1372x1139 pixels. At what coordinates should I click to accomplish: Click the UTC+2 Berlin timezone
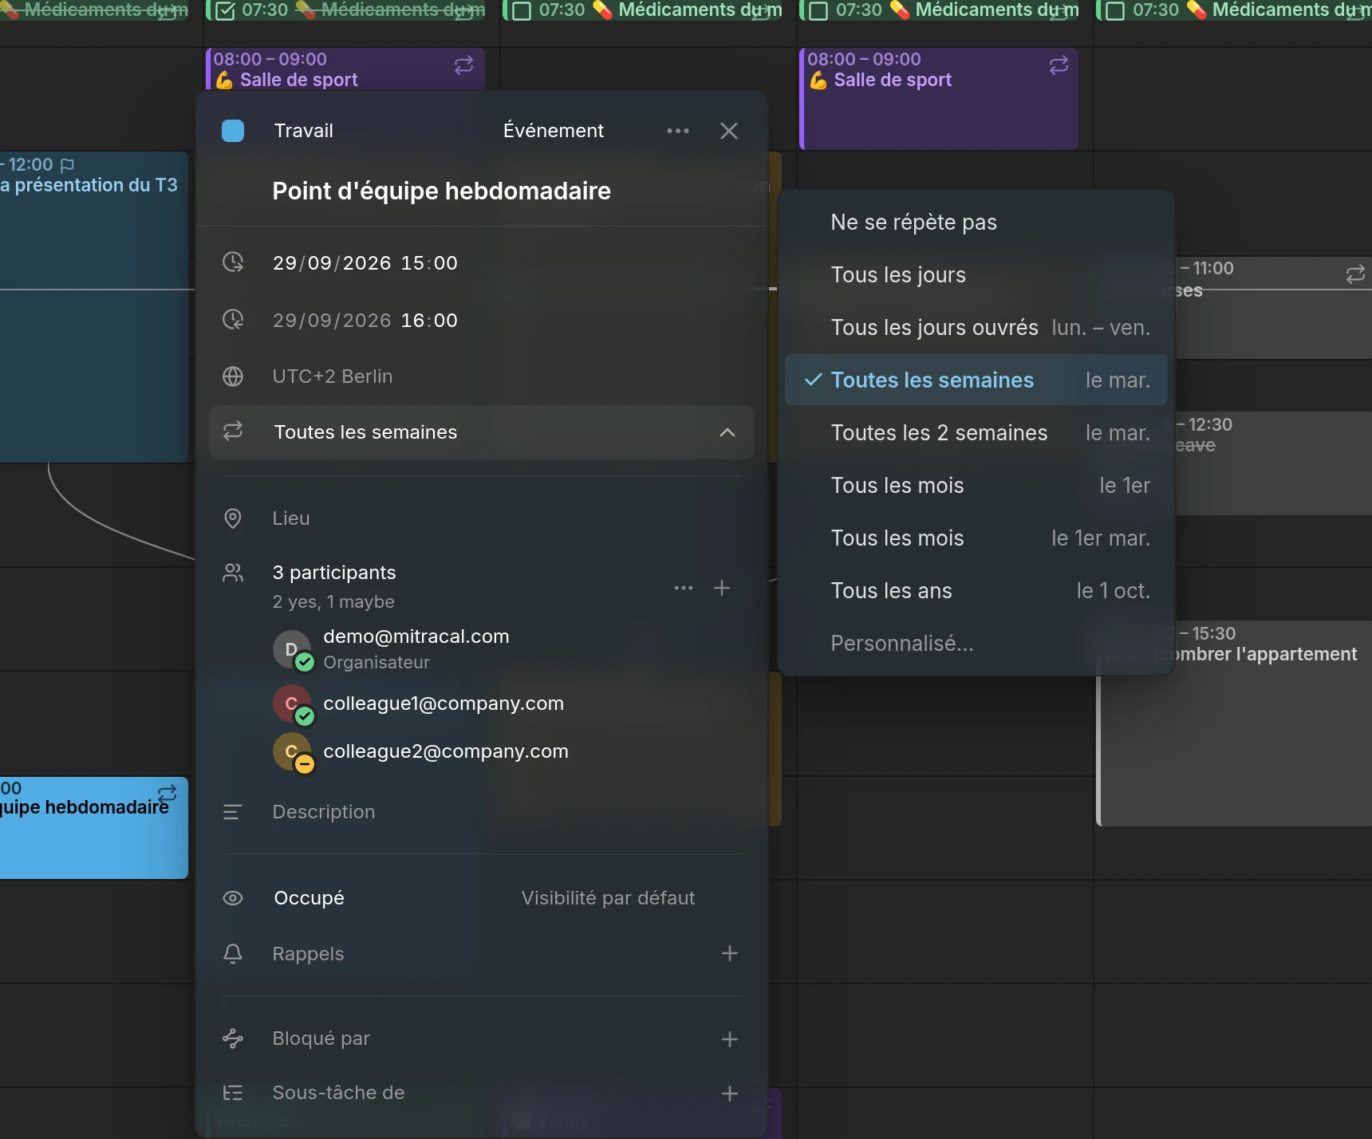tap(333, 376)
